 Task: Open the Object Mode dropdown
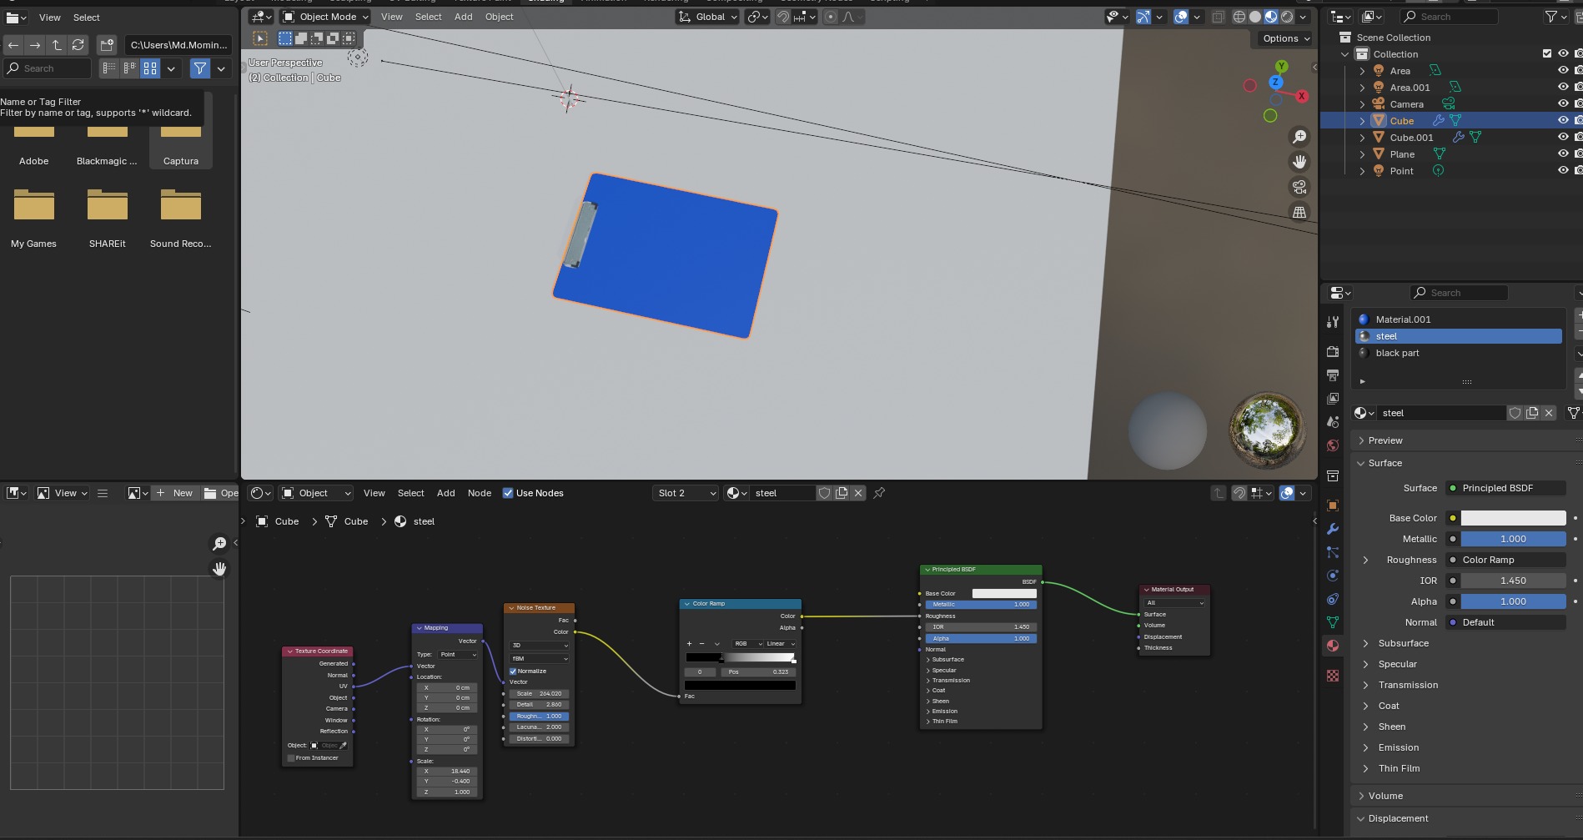pyautogui.click(x=325, y=17)
